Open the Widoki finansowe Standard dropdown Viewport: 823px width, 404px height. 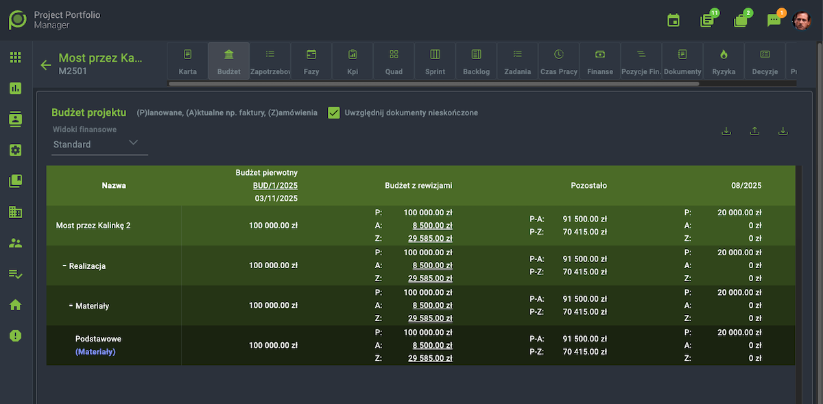point(100,144)
